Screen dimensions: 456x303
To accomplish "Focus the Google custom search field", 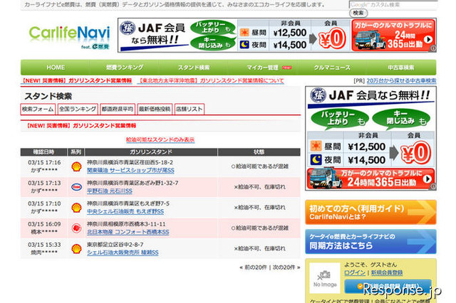I will pyautogui.click(x=393, y=5).
